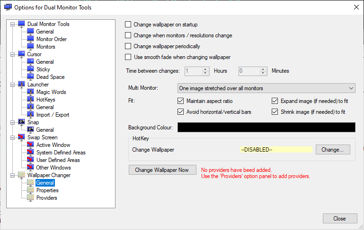Toggle Change wallpaper periodically checkbox
This screenshot has height=230, width=364.
128,46
